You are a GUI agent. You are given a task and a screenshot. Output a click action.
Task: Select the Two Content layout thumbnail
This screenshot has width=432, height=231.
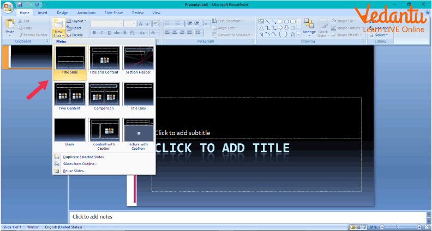(70, 96)
